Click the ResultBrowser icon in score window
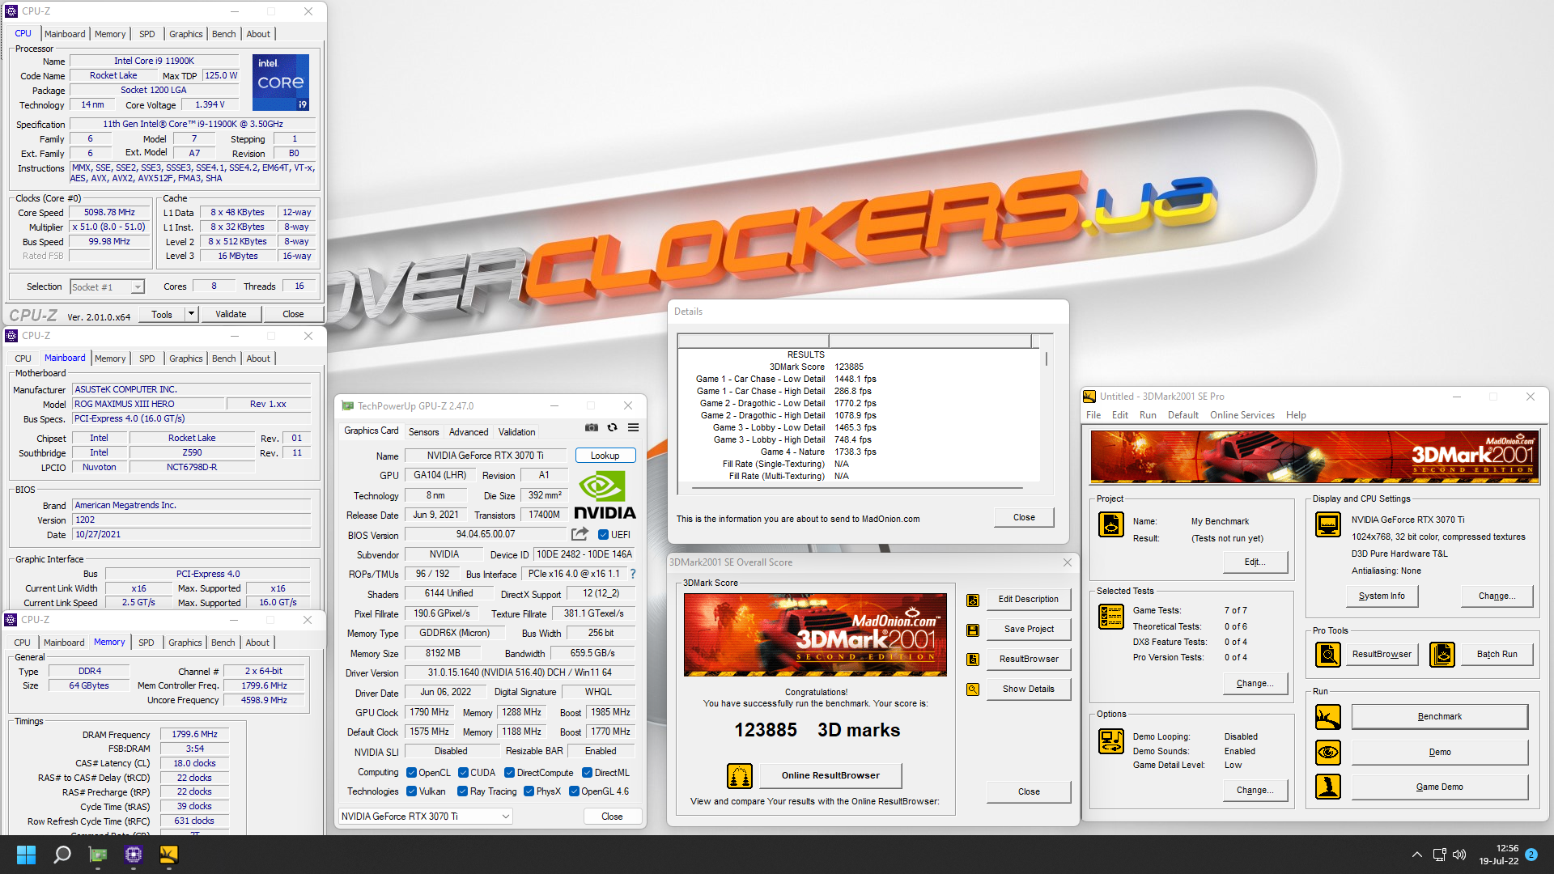Image resolution: width=1554 pixels, height=874 pixels. coord(973,660)
